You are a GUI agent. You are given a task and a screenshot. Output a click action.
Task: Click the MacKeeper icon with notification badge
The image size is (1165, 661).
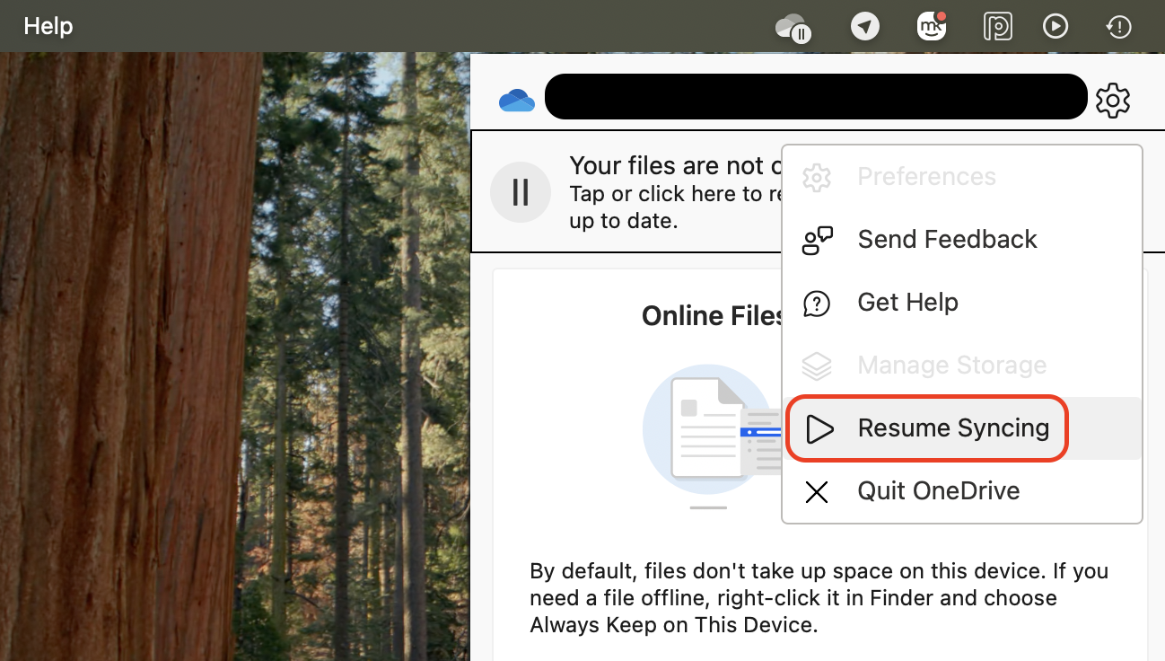pos(931,26)
